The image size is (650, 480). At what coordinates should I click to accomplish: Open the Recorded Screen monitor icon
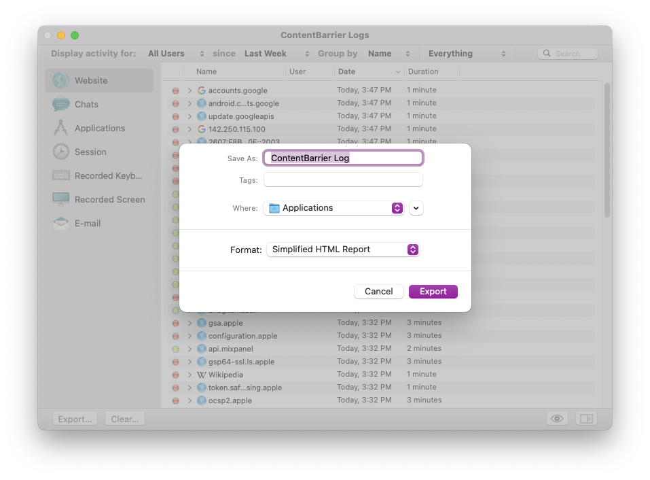click(61, 199)
